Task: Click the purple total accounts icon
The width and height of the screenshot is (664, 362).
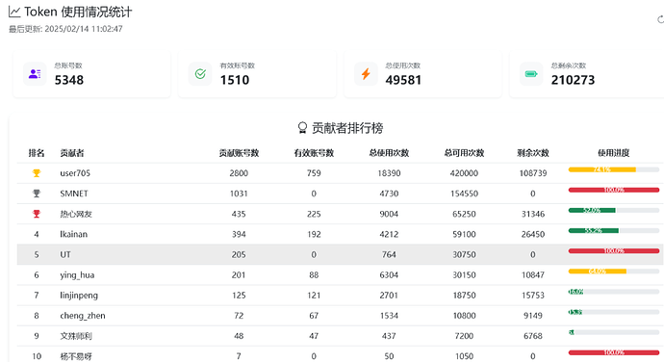Action: click(x=35, y=74)
